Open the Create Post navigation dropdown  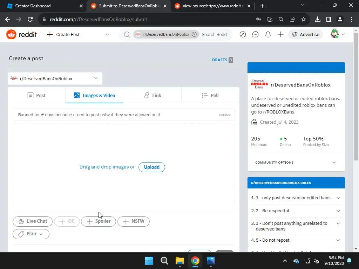pyautogui.click(x=78, y=35)
